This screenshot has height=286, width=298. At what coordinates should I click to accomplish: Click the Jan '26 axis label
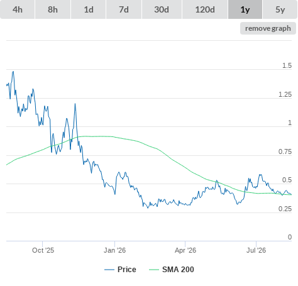click(114, 250)
